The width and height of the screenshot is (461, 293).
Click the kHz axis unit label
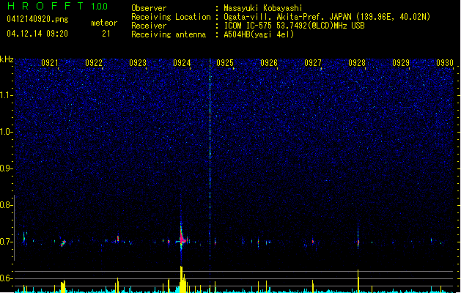click(7, 59)
